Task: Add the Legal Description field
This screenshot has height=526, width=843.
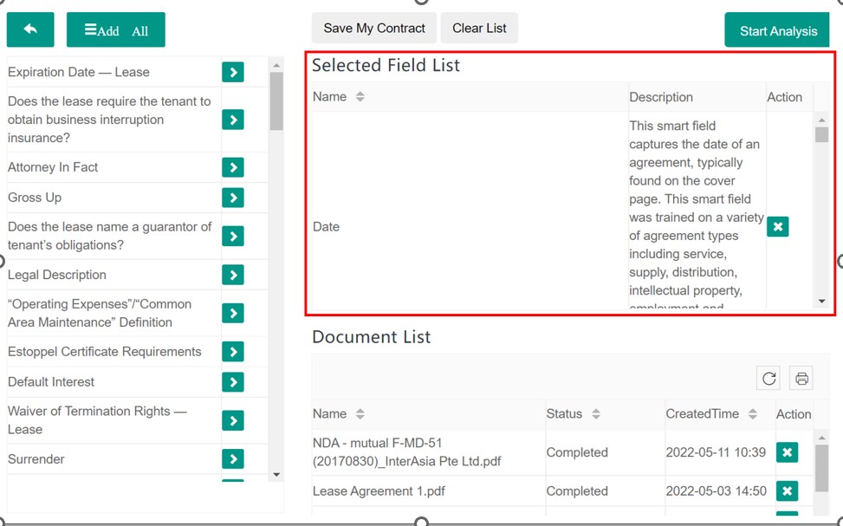Action: [x=232, y=275]
